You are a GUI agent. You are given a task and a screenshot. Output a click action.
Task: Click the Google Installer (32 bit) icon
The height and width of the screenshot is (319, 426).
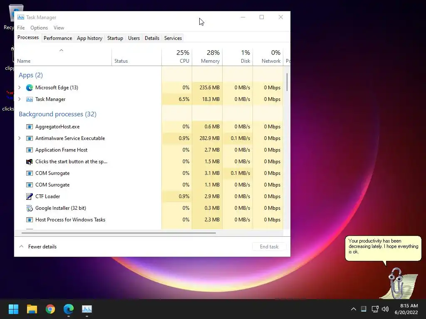pos(30,208)
